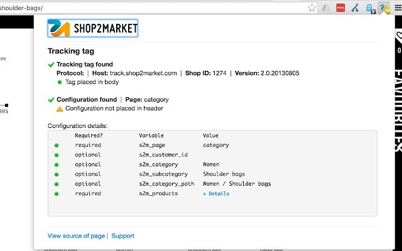The width and height of the screenshot is (402, 251).
Task: Click 'Configuration not placed in header' warning text
Action: [x=114, y=109]
